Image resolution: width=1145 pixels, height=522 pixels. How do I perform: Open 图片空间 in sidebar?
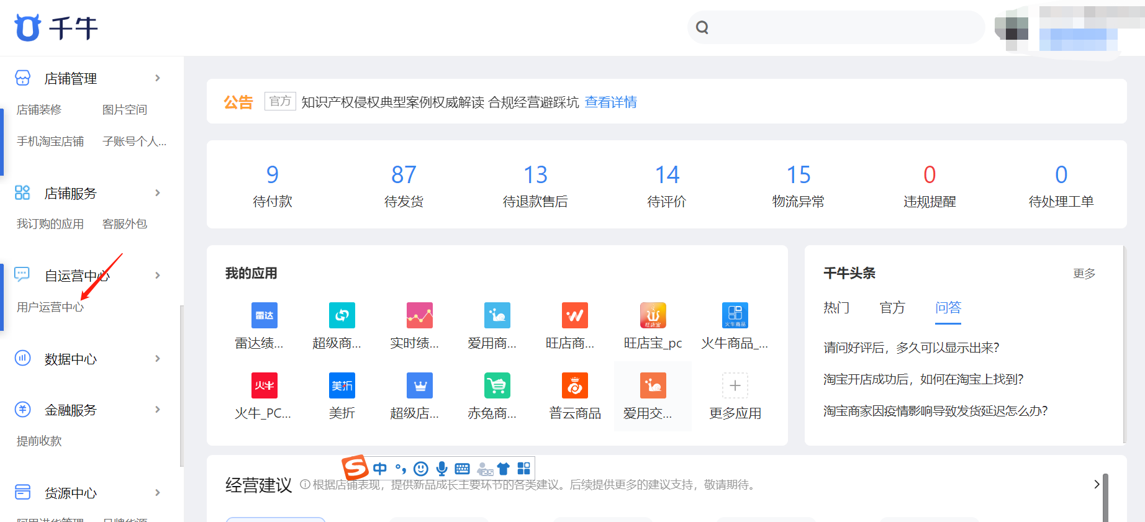125,110
